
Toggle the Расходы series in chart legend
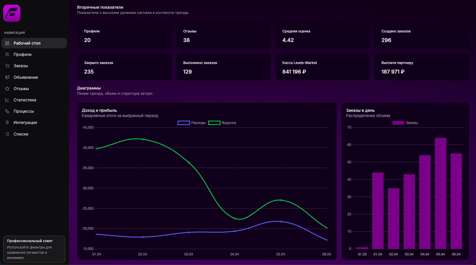(192, 123)
